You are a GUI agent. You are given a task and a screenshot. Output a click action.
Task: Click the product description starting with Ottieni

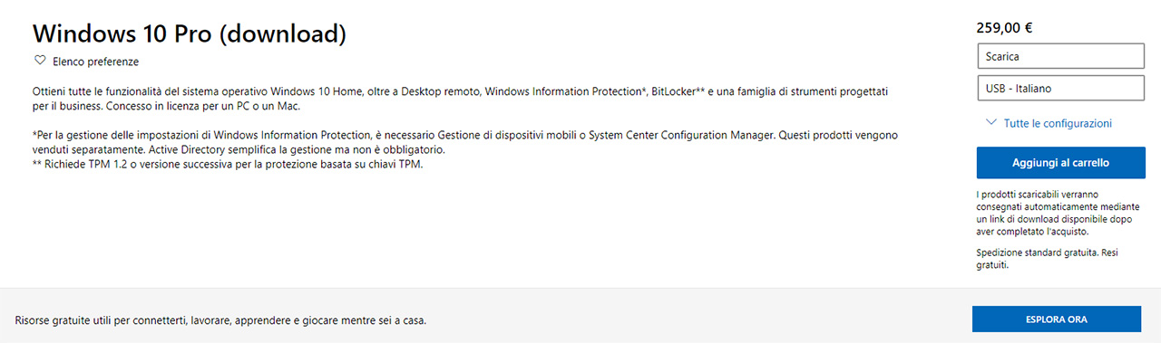click(x=466, y=99)
